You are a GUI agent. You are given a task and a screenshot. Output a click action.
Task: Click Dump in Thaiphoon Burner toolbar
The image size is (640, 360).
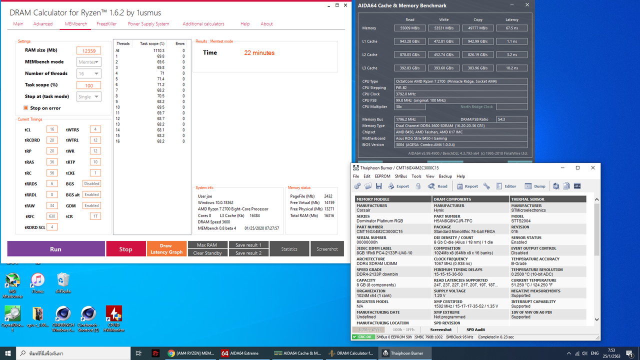[x=534, y=186]
